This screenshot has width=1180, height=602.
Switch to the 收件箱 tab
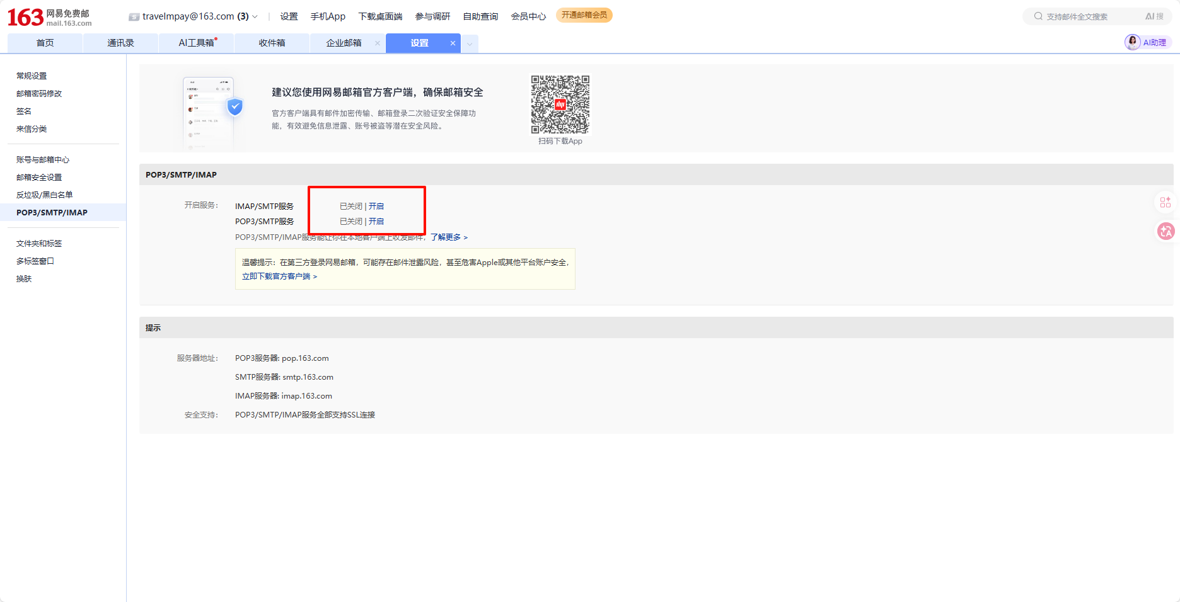pyautogui.click(x=272, y=43)
